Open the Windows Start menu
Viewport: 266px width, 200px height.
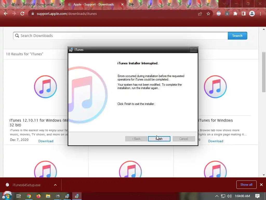[x=6, y=196]
